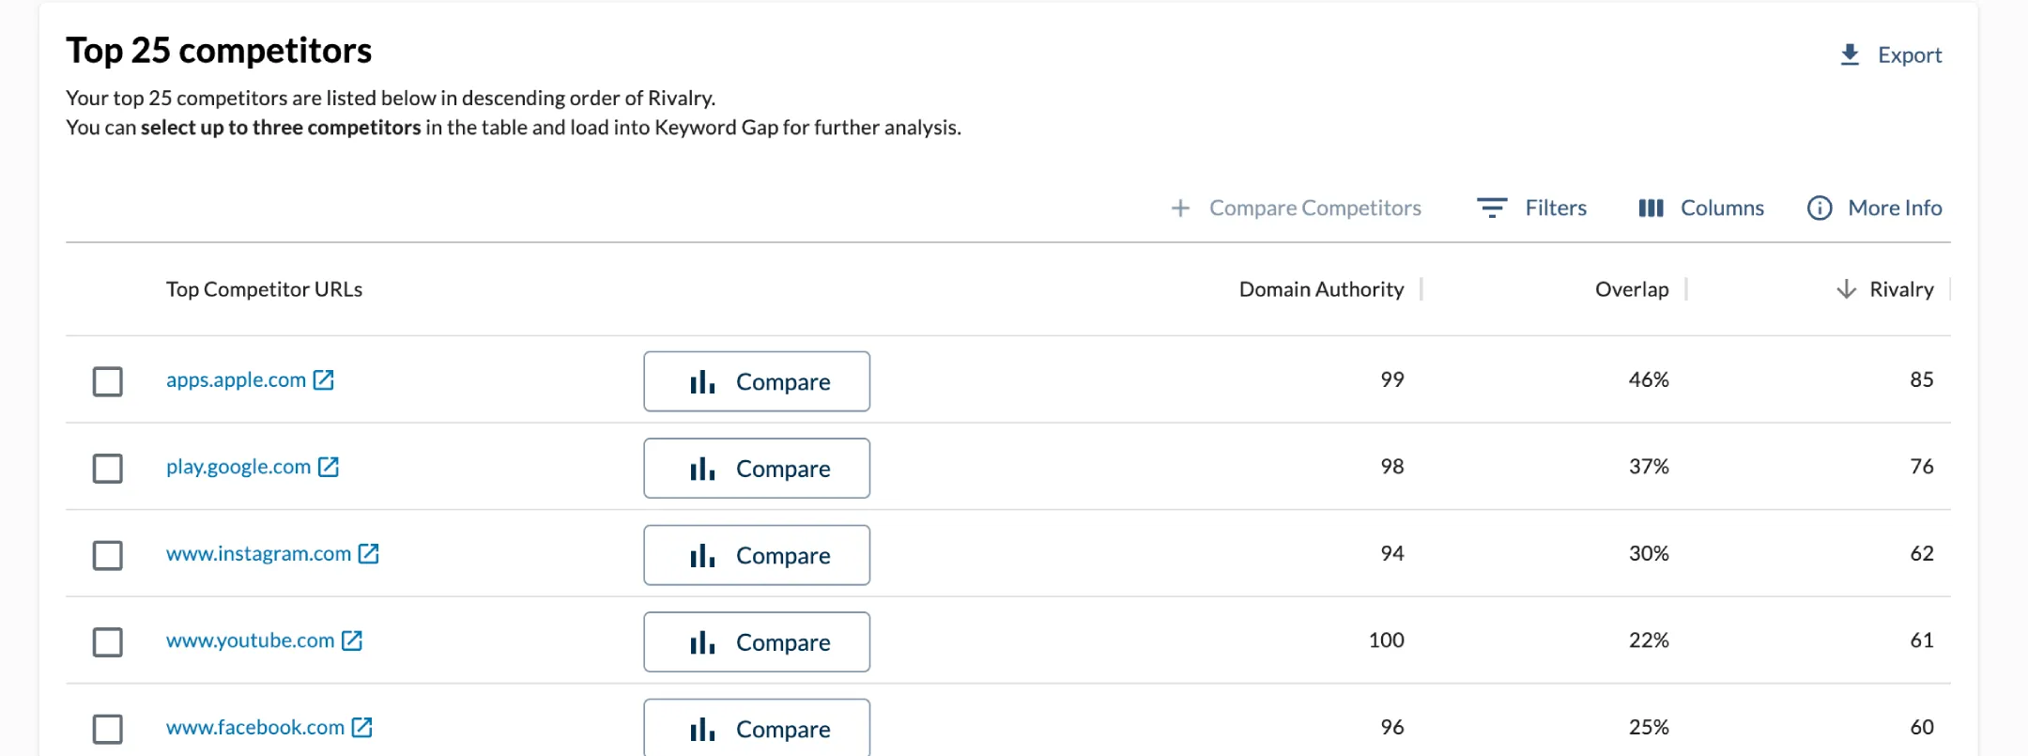Open www.instagram.com external link icon
The height and width of the screenshot is (756, 2028).
[369, 553]
